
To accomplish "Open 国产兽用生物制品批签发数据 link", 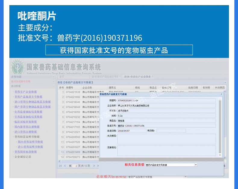I will [33, 107].
